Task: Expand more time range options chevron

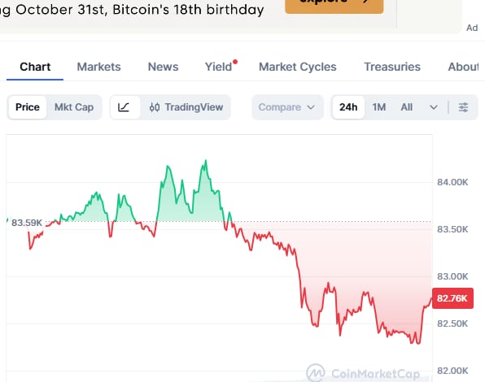Action: coord(434,107)
